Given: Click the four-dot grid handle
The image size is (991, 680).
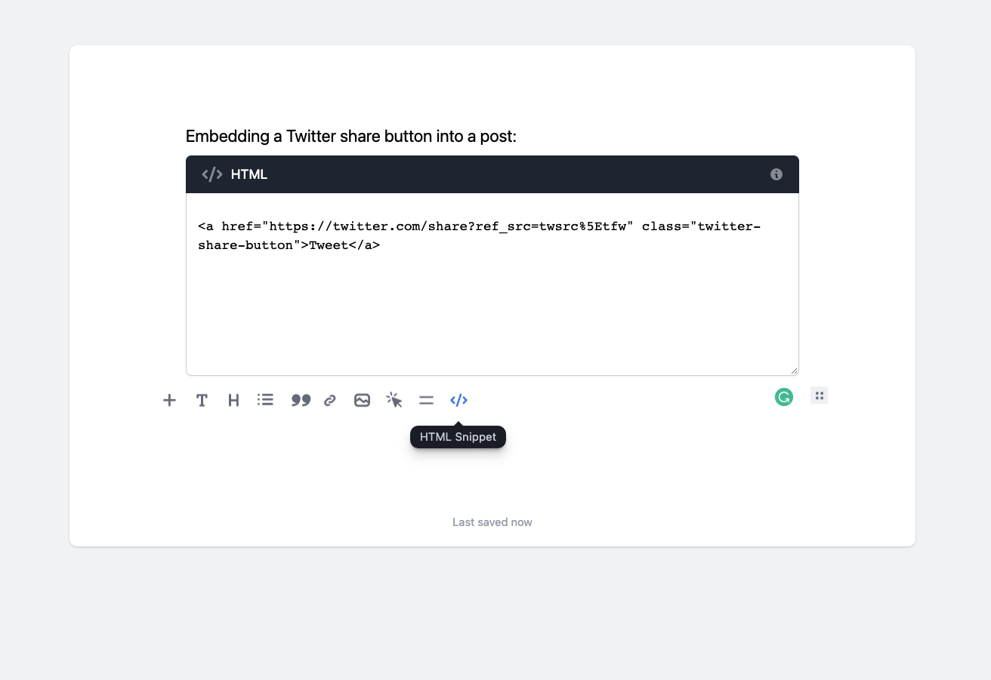Looking at the screenshot, I should pos(819,395).
